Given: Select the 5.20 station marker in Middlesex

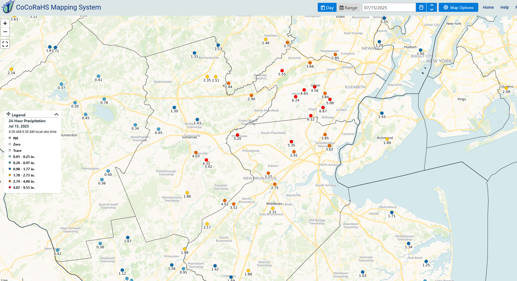Looking at the screenshot, I should (237, 135).
